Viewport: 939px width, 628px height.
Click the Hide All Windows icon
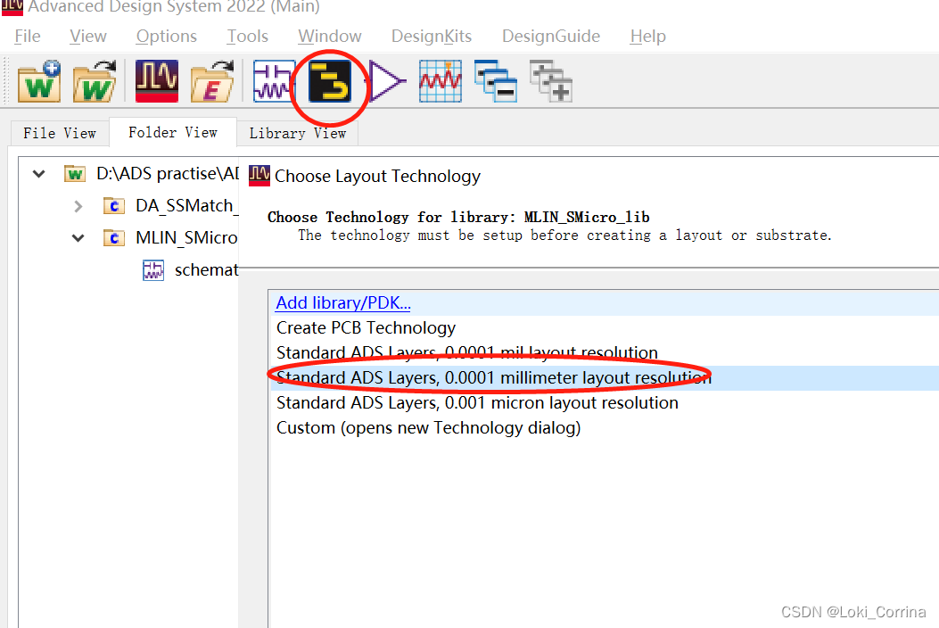[x=496, y=81]
